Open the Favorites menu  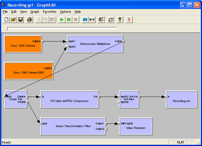coord(49,12)
